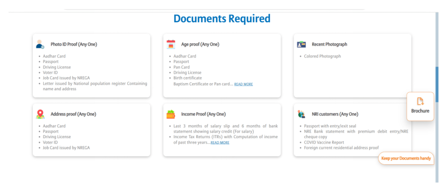Click Driving License in Address proof list
Viewport: 442px width, 183px height.
coord(57,137)
